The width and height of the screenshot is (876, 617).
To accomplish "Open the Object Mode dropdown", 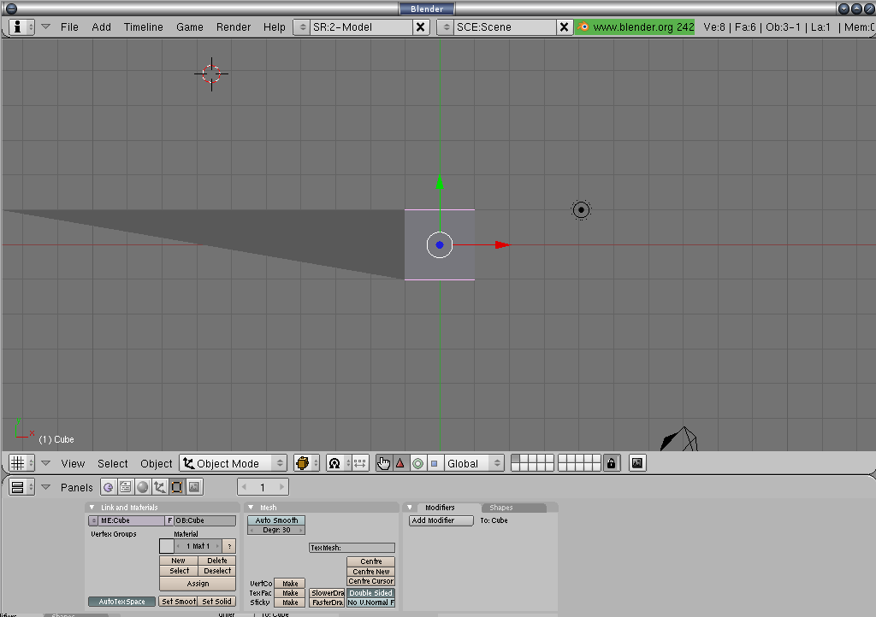I will coord(234,463).
